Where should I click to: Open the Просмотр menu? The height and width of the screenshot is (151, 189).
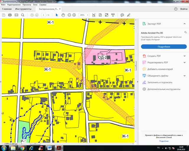tap(27, 5)
